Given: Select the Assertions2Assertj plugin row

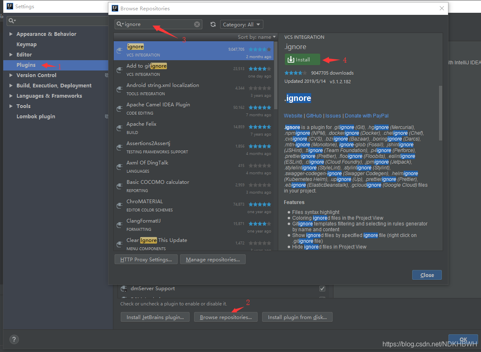Looking at the screenshot, I should (x=194, y=147).
